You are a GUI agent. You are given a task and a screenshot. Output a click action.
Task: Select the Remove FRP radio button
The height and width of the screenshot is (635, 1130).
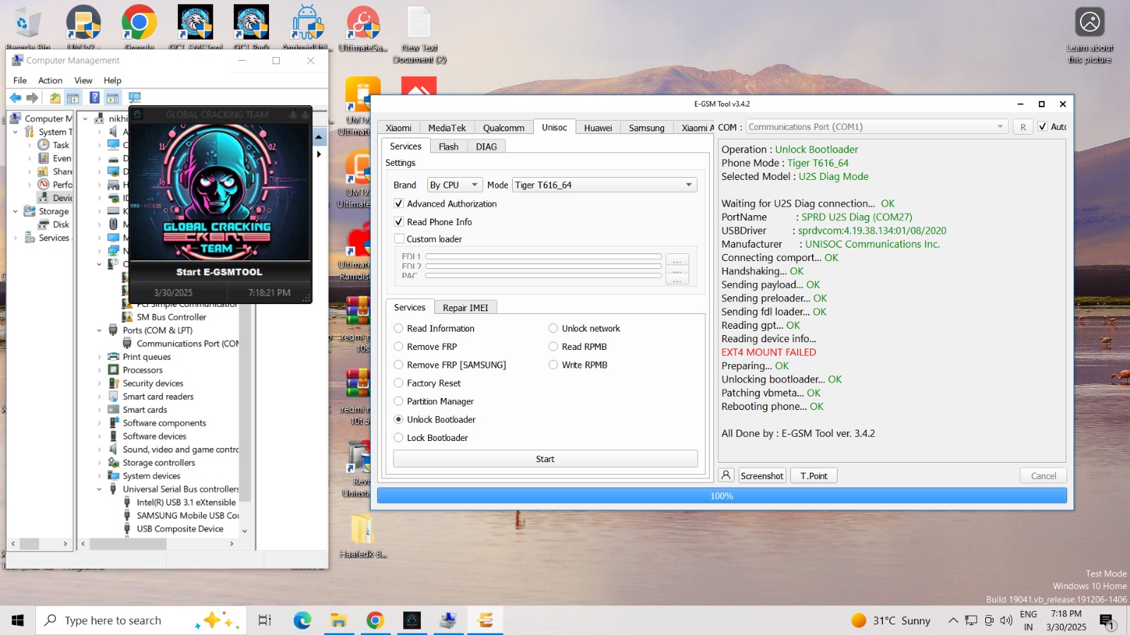click(399, 347)
